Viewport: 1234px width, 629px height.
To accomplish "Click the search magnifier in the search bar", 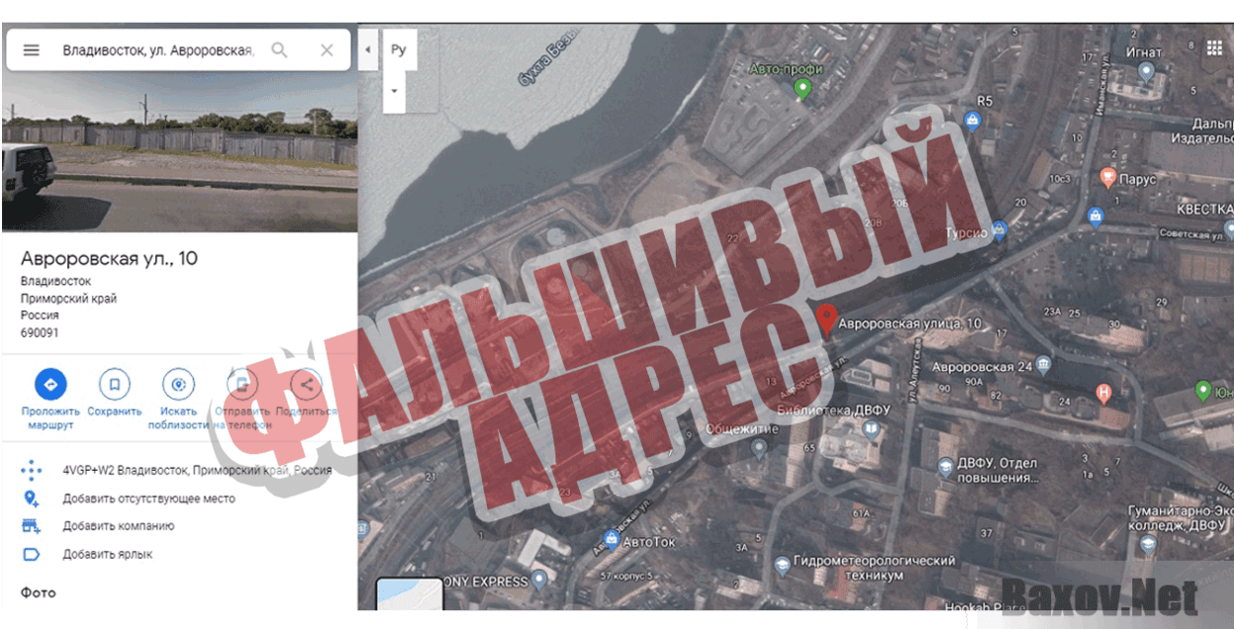I will tap(280, 49).
